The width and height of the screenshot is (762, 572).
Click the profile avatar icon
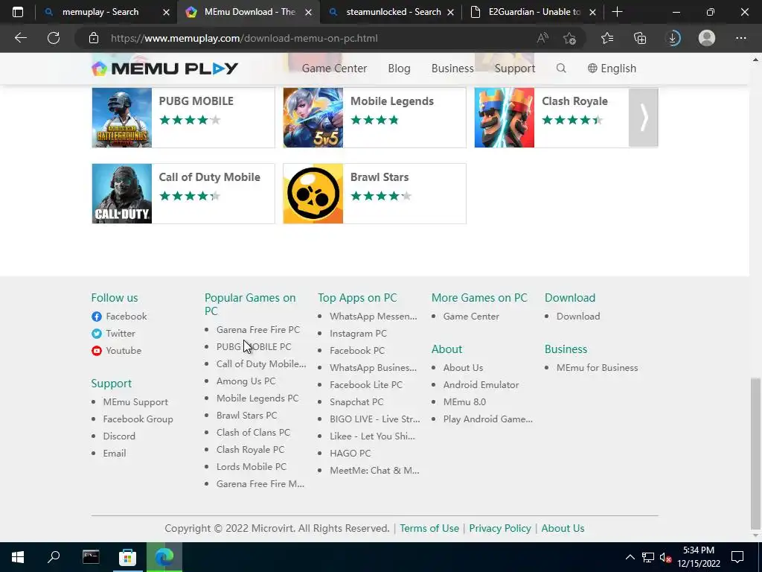pyautogui.click(x=707, y=38)
